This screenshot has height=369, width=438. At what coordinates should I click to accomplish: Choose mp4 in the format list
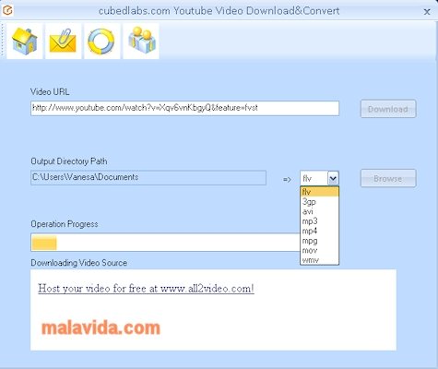point(319,231)
